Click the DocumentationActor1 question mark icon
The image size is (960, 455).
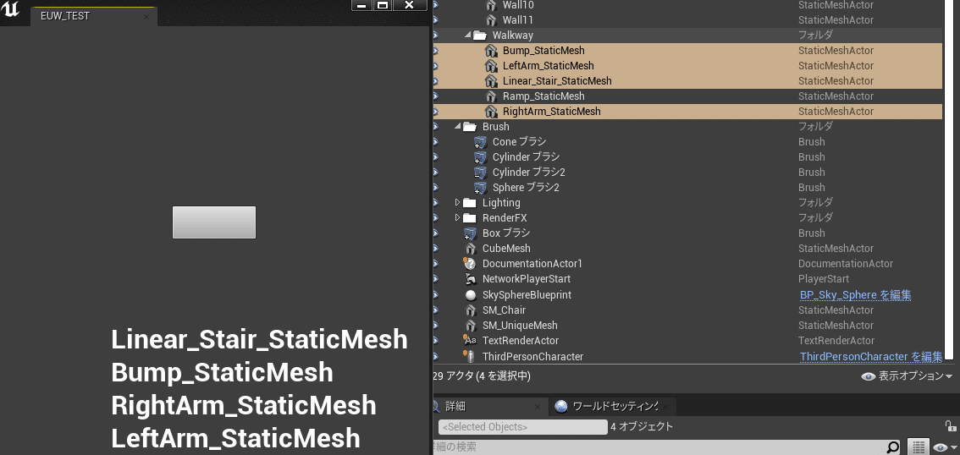[x=470, y=264]
